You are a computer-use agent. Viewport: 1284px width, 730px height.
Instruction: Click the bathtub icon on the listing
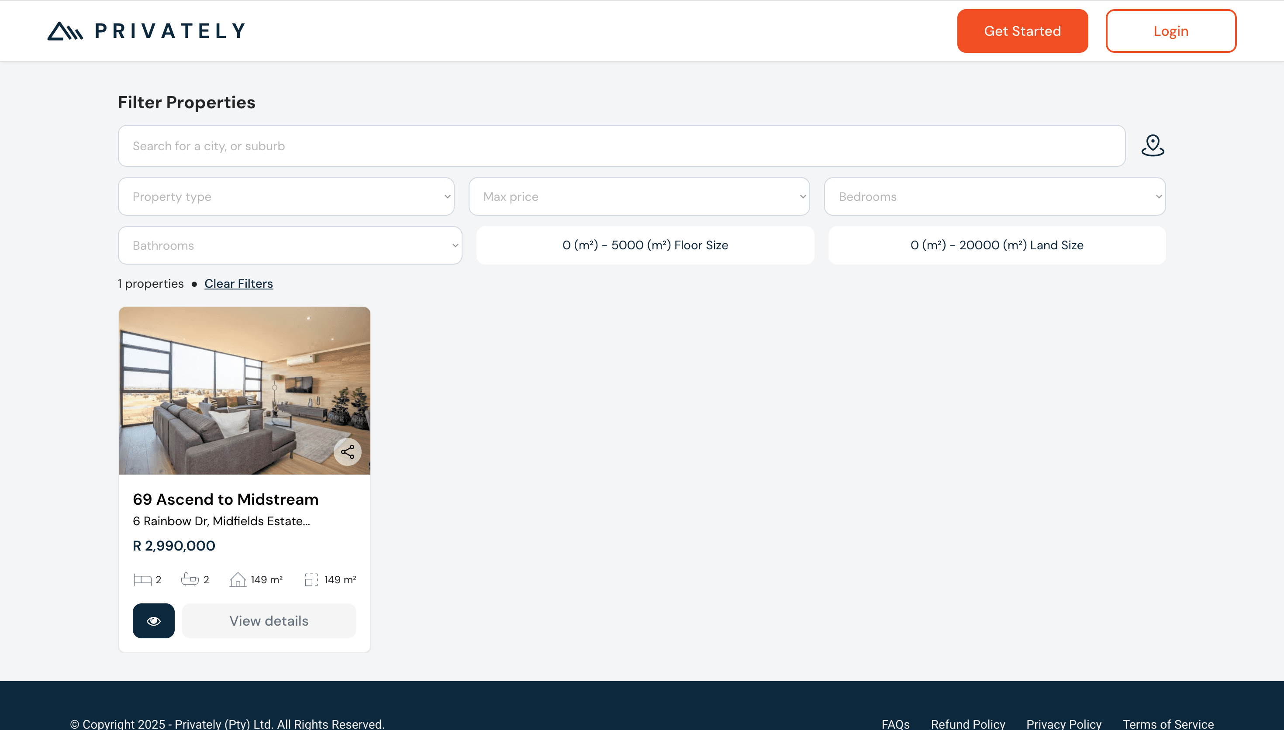point(190,579)
